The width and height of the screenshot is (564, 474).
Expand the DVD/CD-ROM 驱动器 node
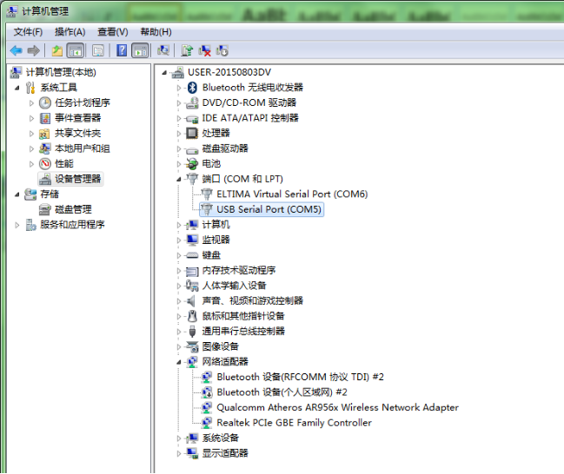180,102
